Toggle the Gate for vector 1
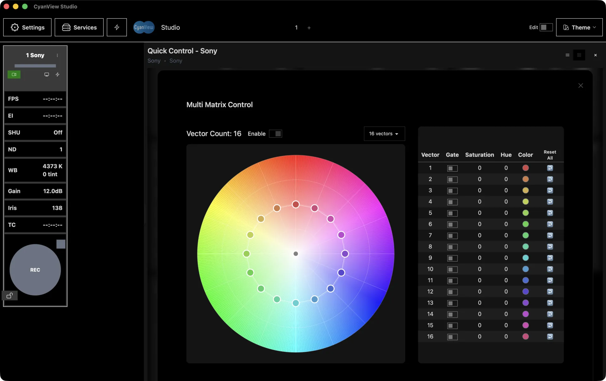This screenshot has height=381, width=606. [452, 168]
